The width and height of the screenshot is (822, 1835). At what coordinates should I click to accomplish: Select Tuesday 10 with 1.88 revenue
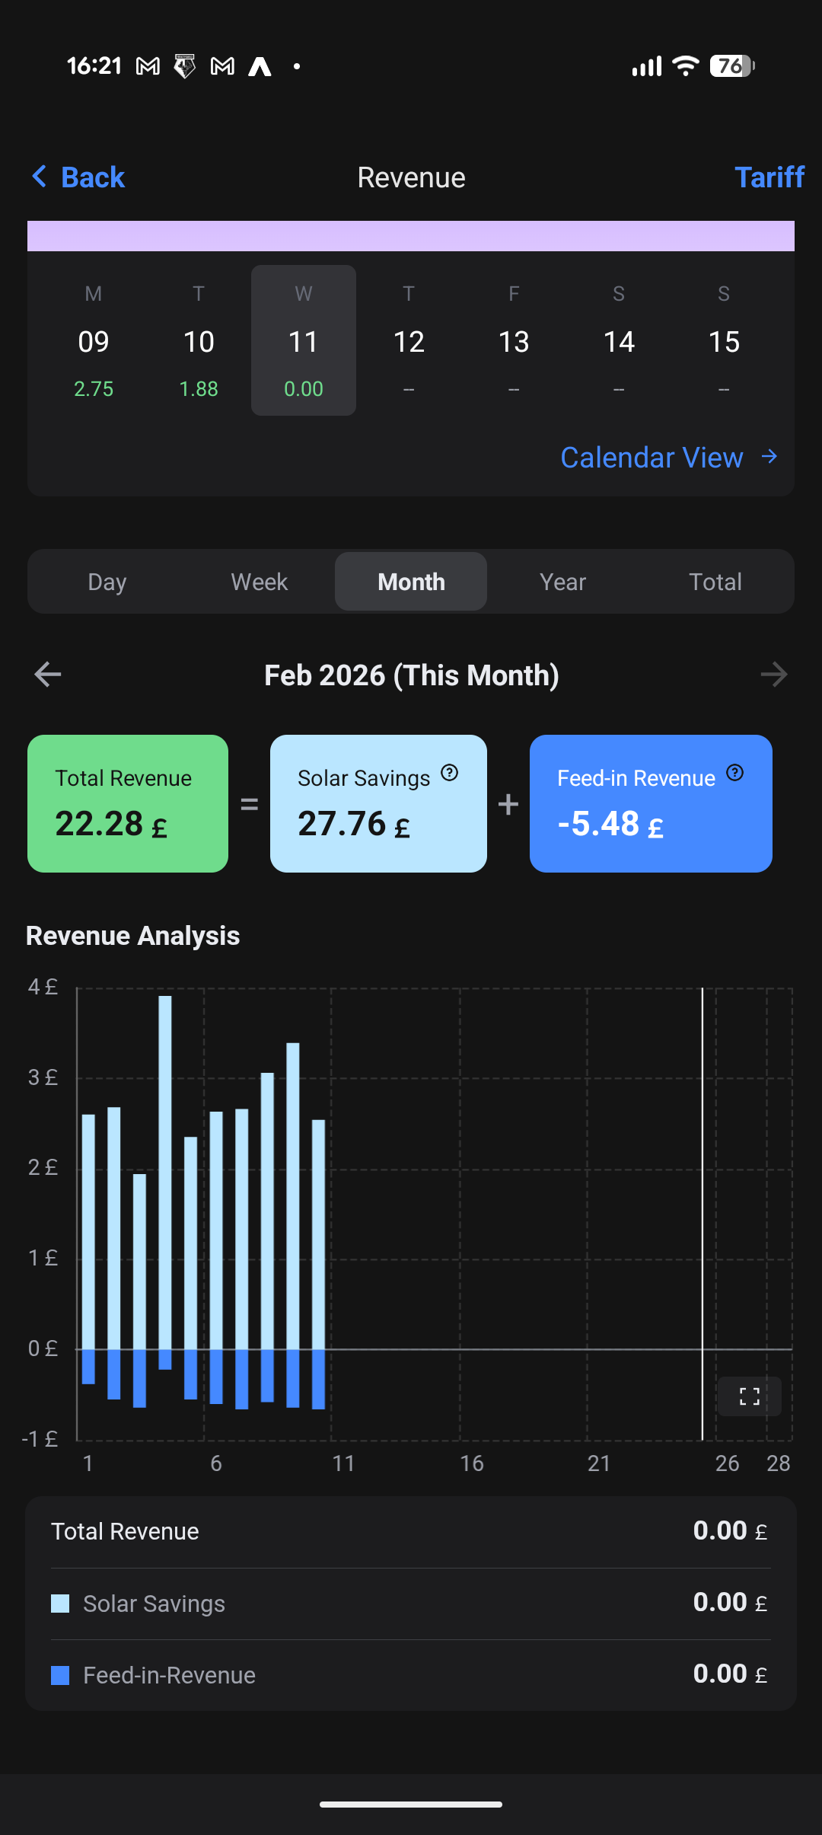[x=199, y=340]
